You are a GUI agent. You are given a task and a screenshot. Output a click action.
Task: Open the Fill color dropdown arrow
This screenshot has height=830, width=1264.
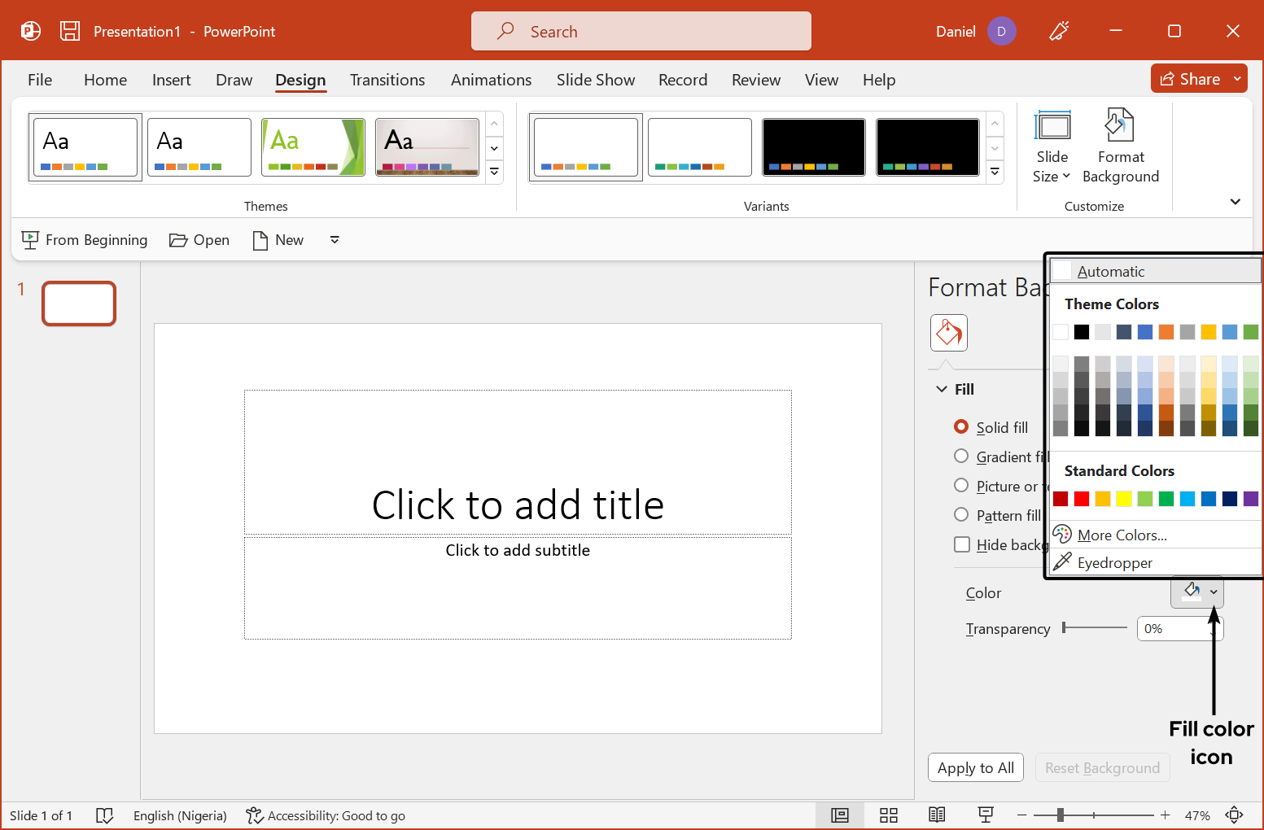(x=1214, y=592)
